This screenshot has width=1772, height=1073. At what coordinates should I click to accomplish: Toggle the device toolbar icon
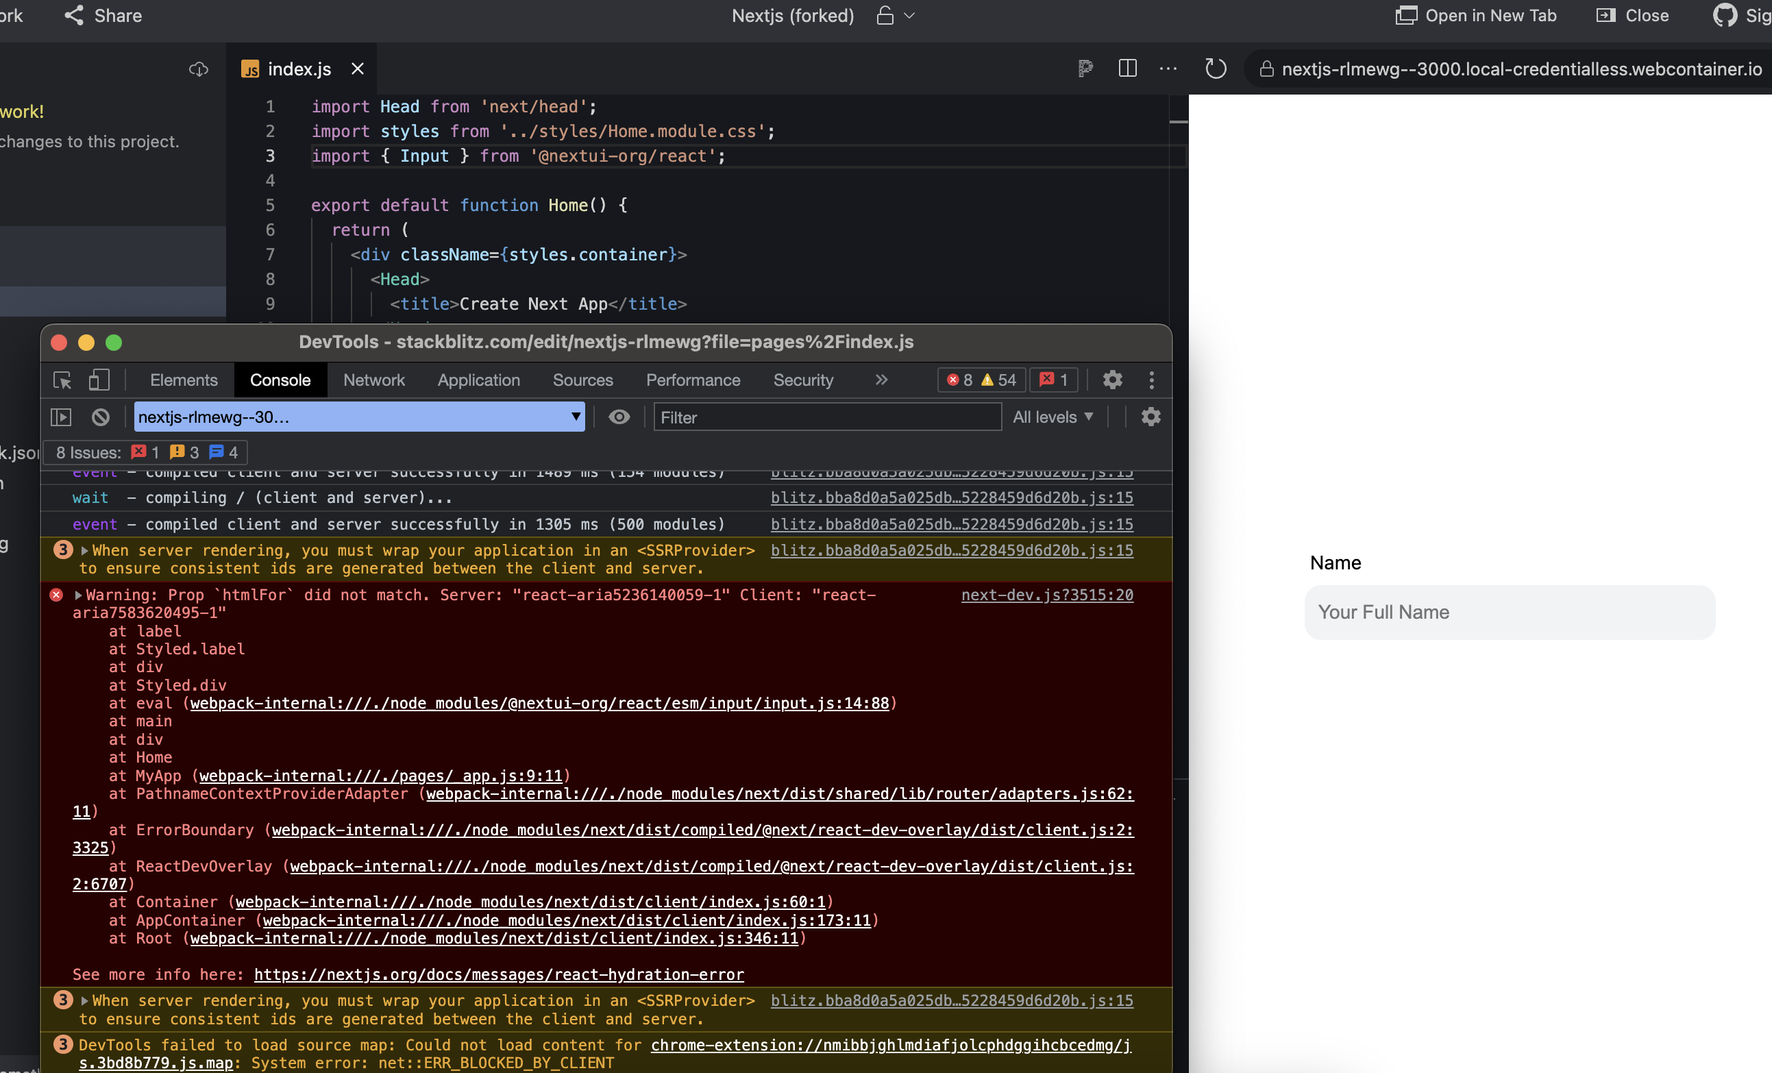coord(99,380)
